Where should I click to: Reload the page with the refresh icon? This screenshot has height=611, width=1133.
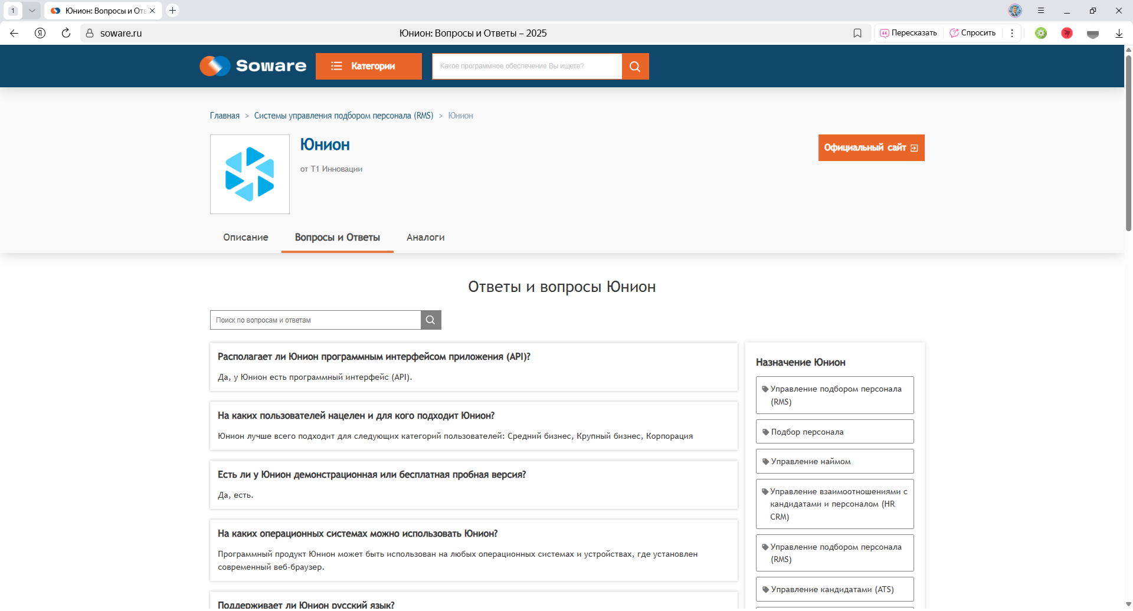tap(66, 33)
